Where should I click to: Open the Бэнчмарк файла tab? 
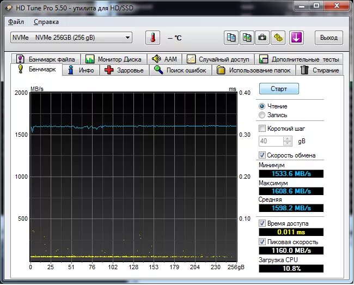point(46,59)
